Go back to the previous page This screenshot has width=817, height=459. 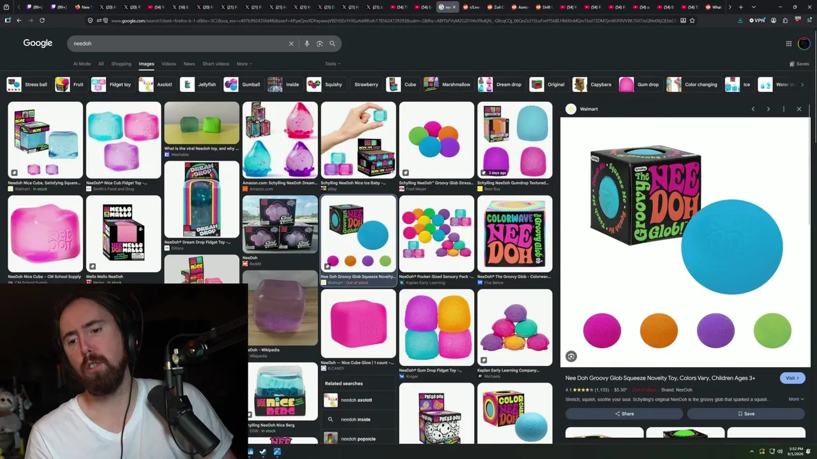pyautogui.click(x=19, y=20)
